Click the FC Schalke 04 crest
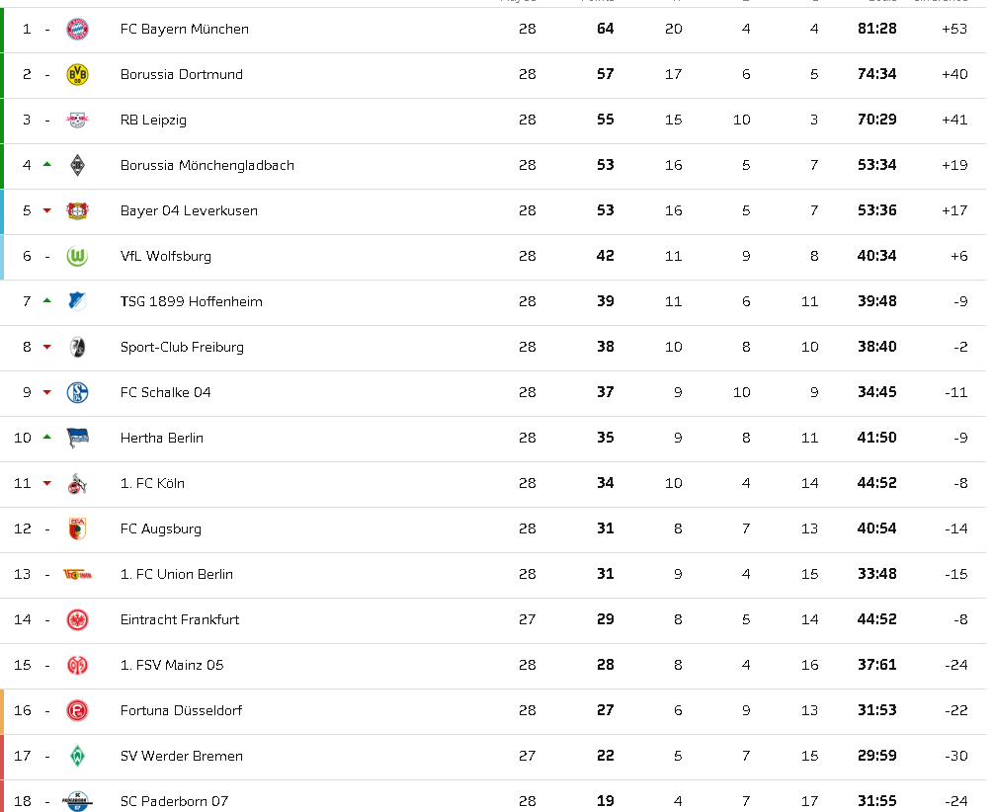This screenshot has width=994, height=812. (x=77, y=393)
